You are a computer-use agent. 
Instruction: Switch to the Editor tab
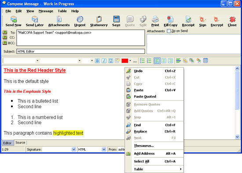(7, 143)
